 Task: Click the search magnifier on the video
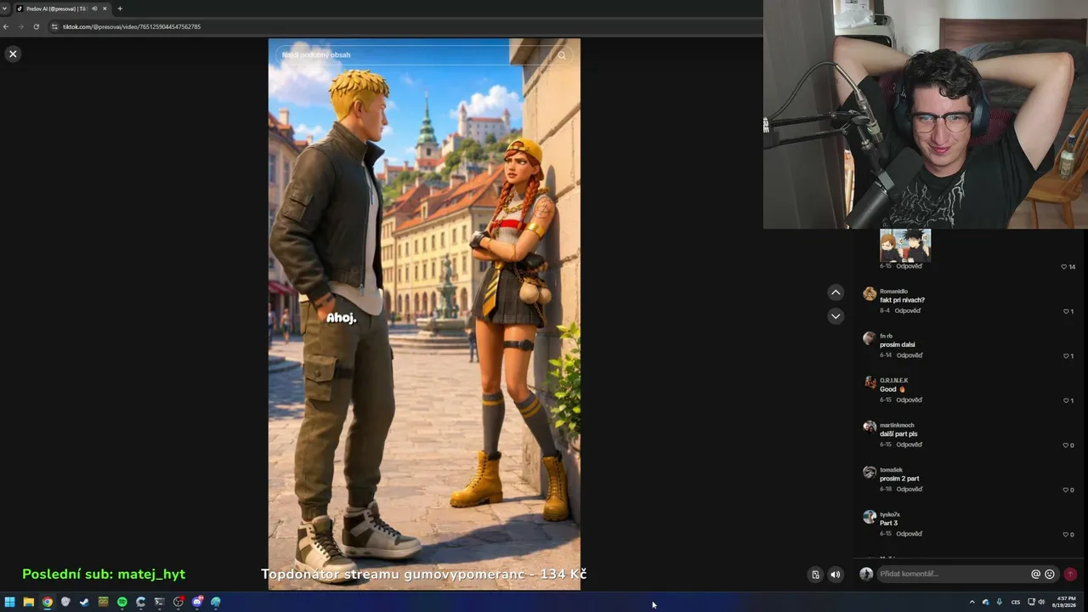[x=561, y=55]
